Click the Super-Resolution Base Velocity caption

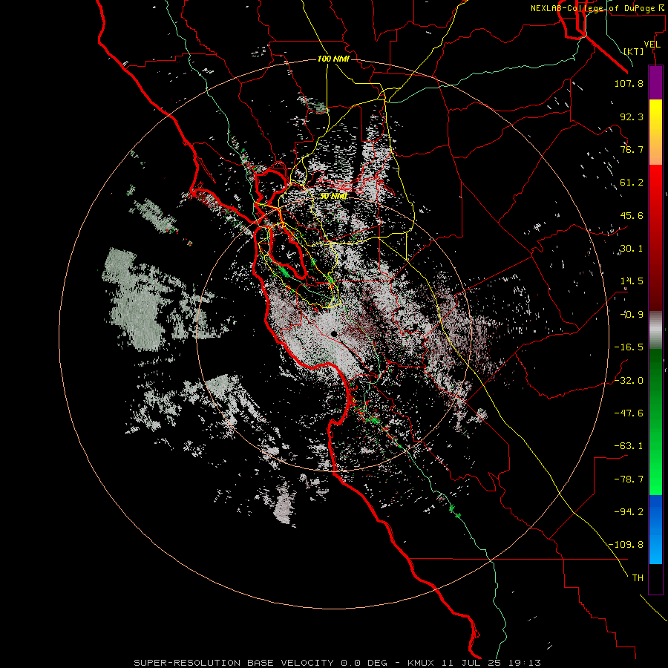[x=338, y=663]
